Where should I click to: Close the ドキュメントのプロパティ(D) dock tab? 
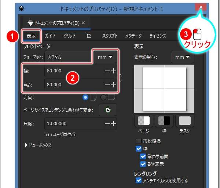pos(83,23)
